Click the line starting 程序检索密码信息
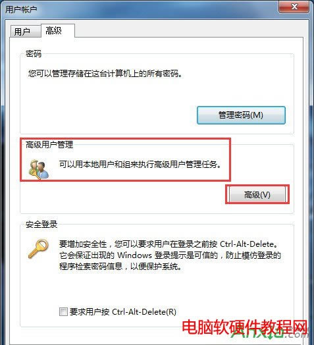The image size is (314, 345). point(120,267)
